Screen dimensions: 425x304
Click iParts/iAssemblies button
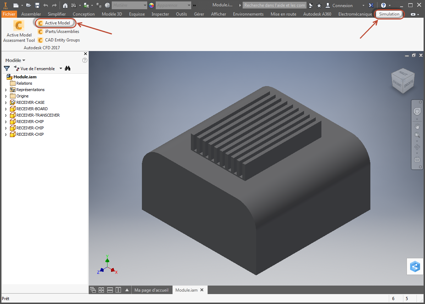59,32
